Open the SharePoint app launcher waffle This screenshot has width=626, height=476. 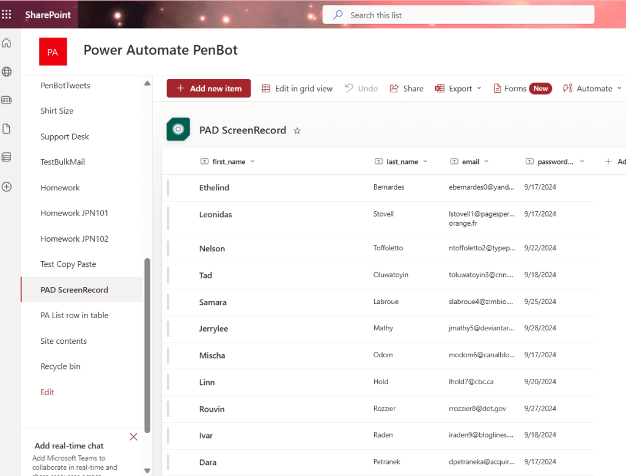pos(7,14)
